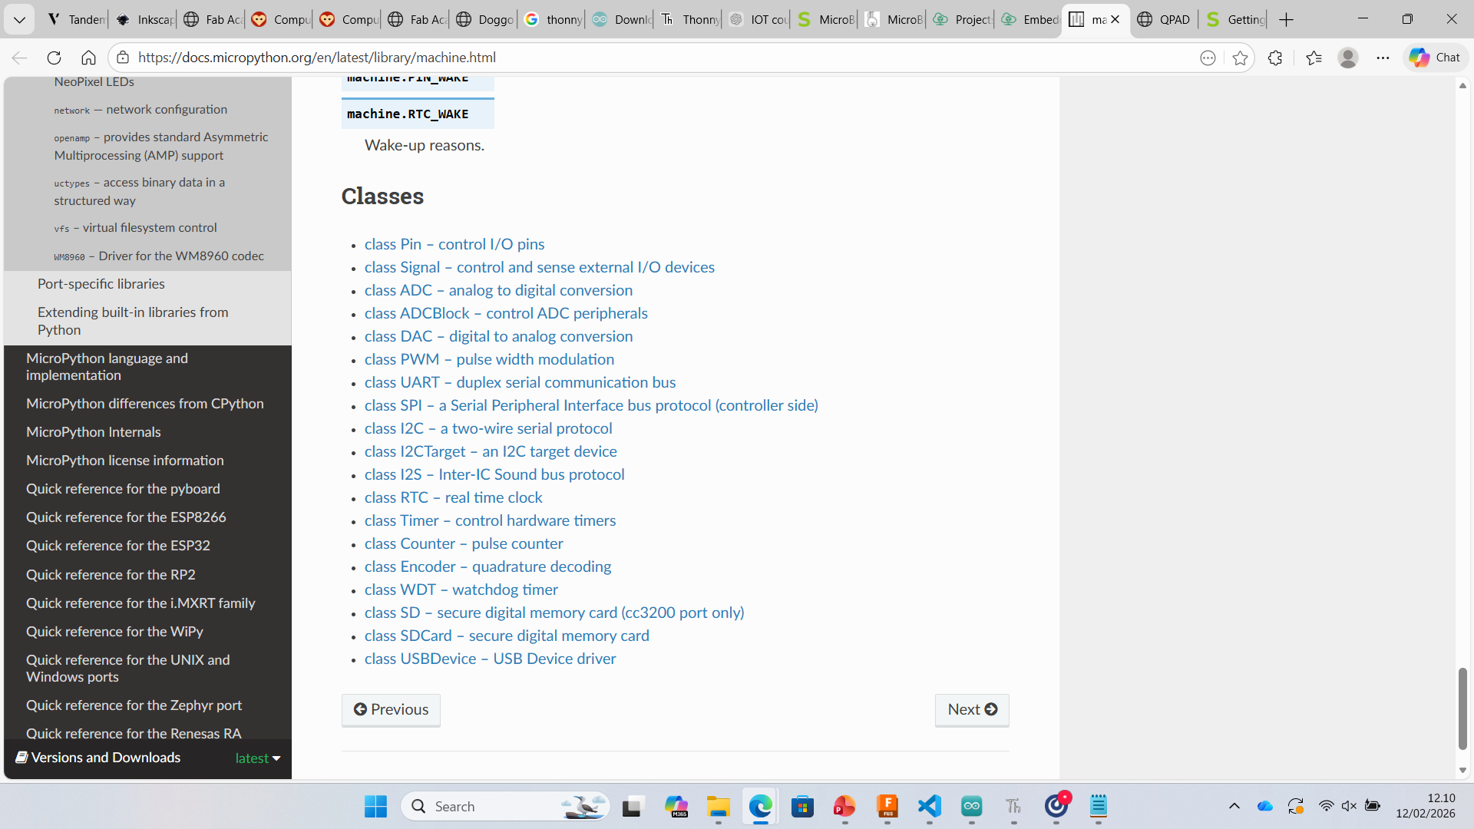Image resolution: width=1474 pixels, height=829 pixels.
Task: Click the Next page button
Action: 972,709
